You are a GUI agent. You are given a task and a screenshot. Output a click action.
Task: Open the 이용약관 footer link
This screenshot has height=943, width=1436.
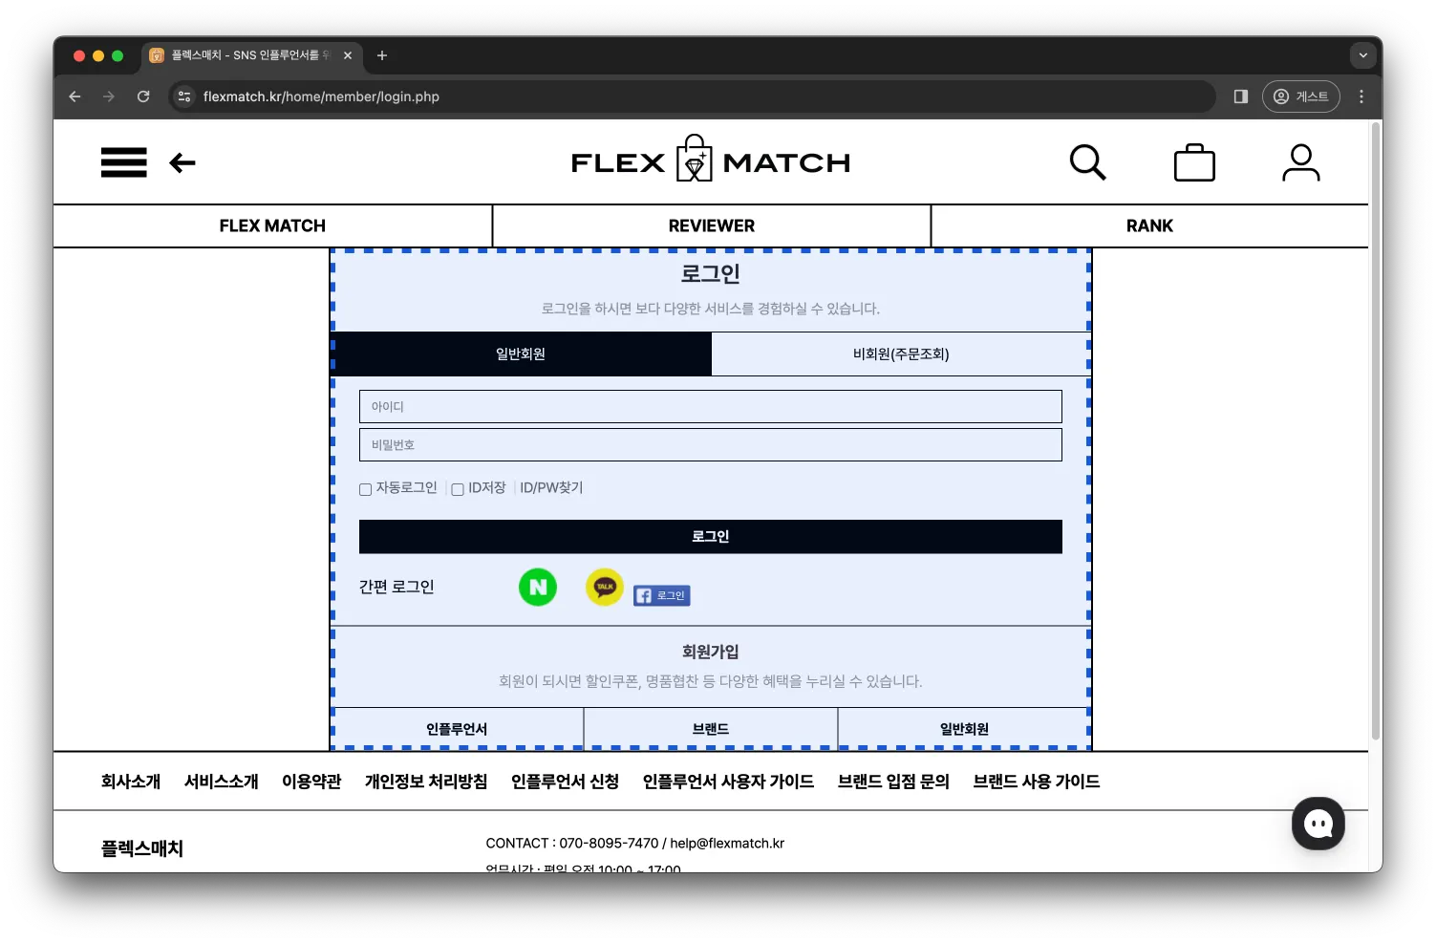(311, 782)
